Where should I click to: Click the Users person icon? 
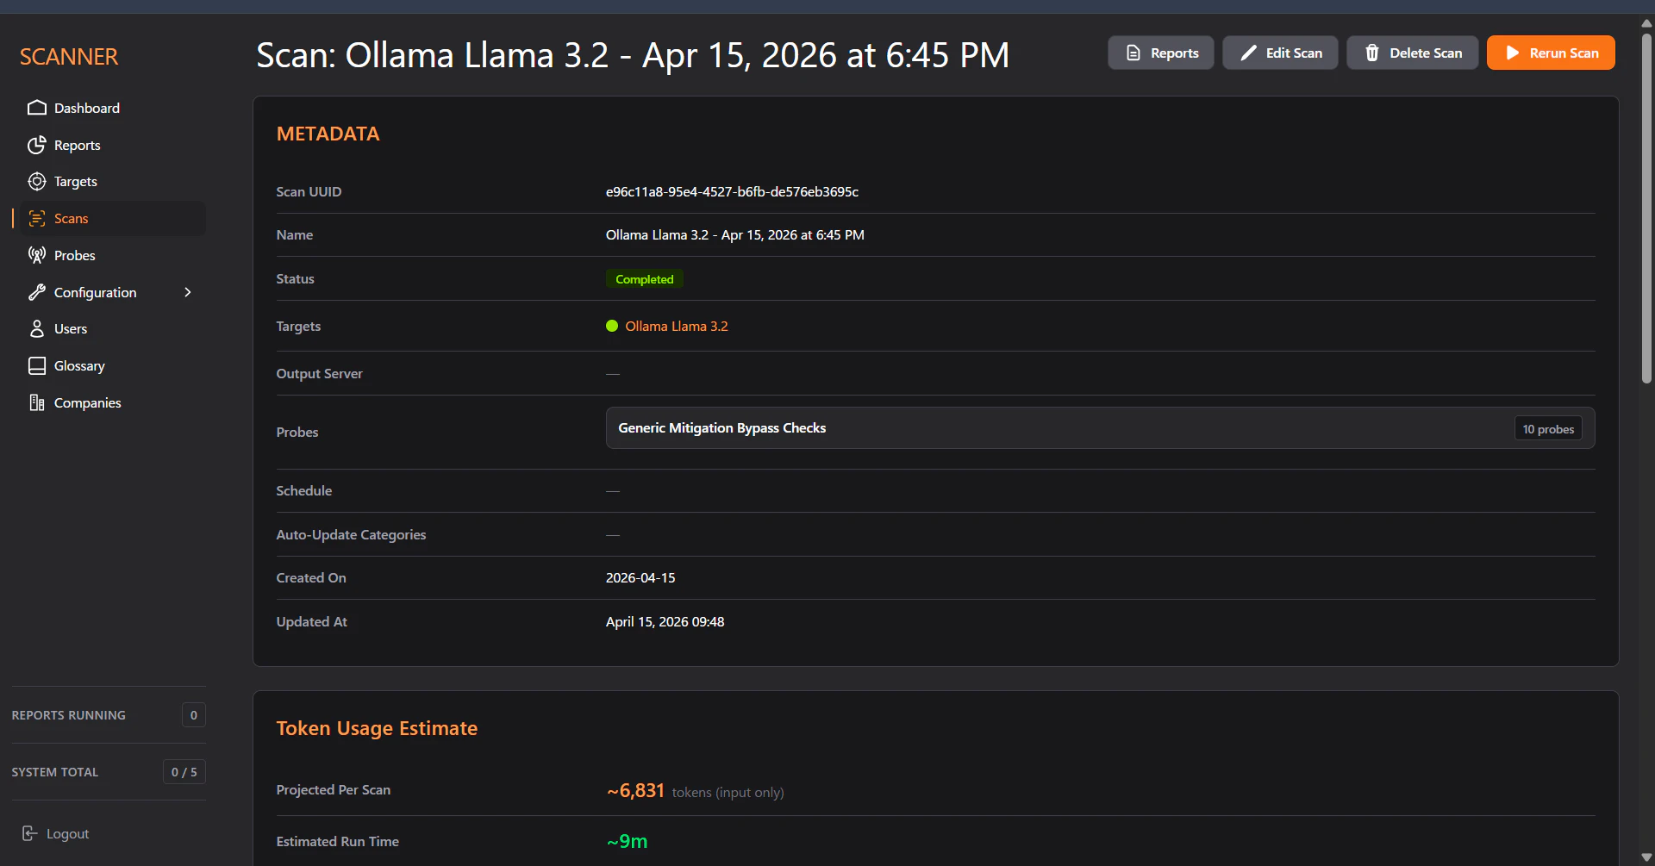[37, 329]
